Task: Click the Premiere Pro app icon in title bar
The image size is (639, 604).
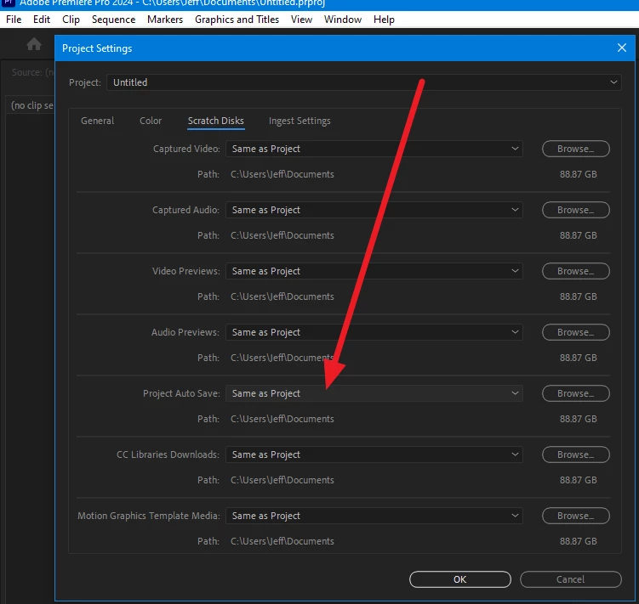Action: 9,3
